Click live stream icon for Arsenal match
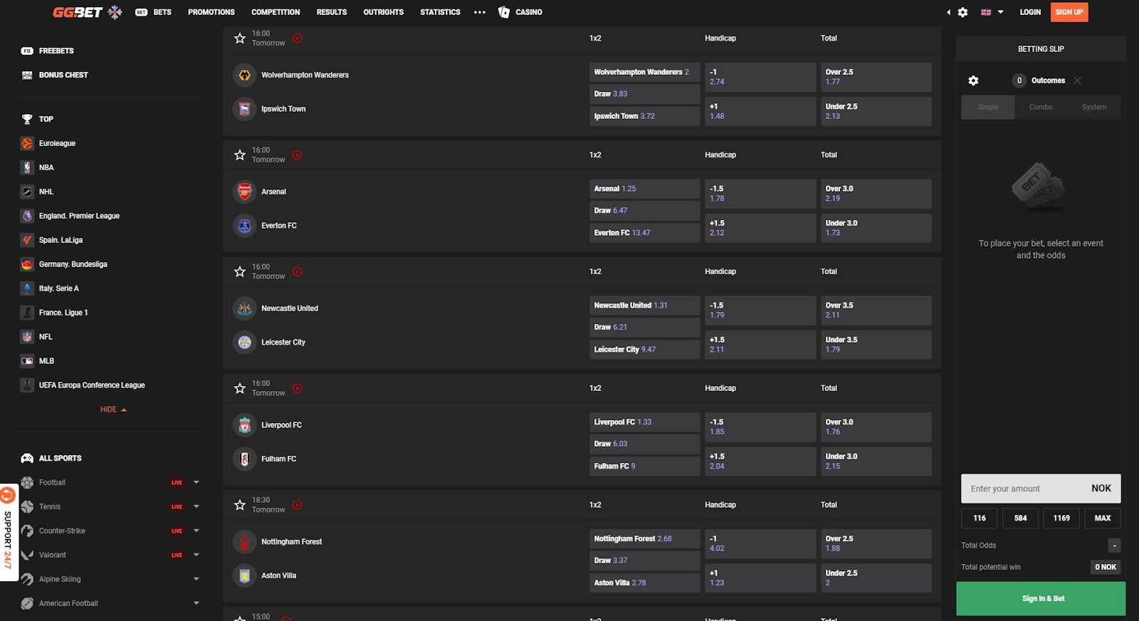The image size is (1139, 621). click(298, 155)
